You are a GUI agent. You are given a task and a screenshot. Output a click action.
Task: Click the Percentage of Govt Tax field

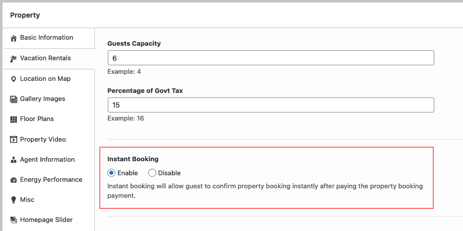tap(271, 105)
